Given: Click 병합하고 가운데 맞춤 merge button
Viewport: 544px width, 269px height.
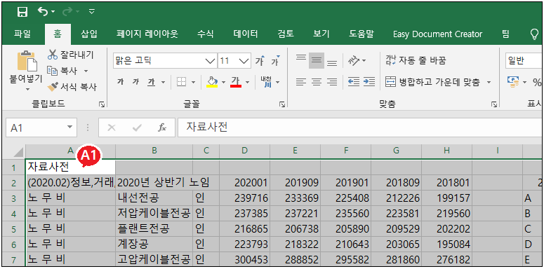Looking at the screenshot, I should (x=432, y=83).
